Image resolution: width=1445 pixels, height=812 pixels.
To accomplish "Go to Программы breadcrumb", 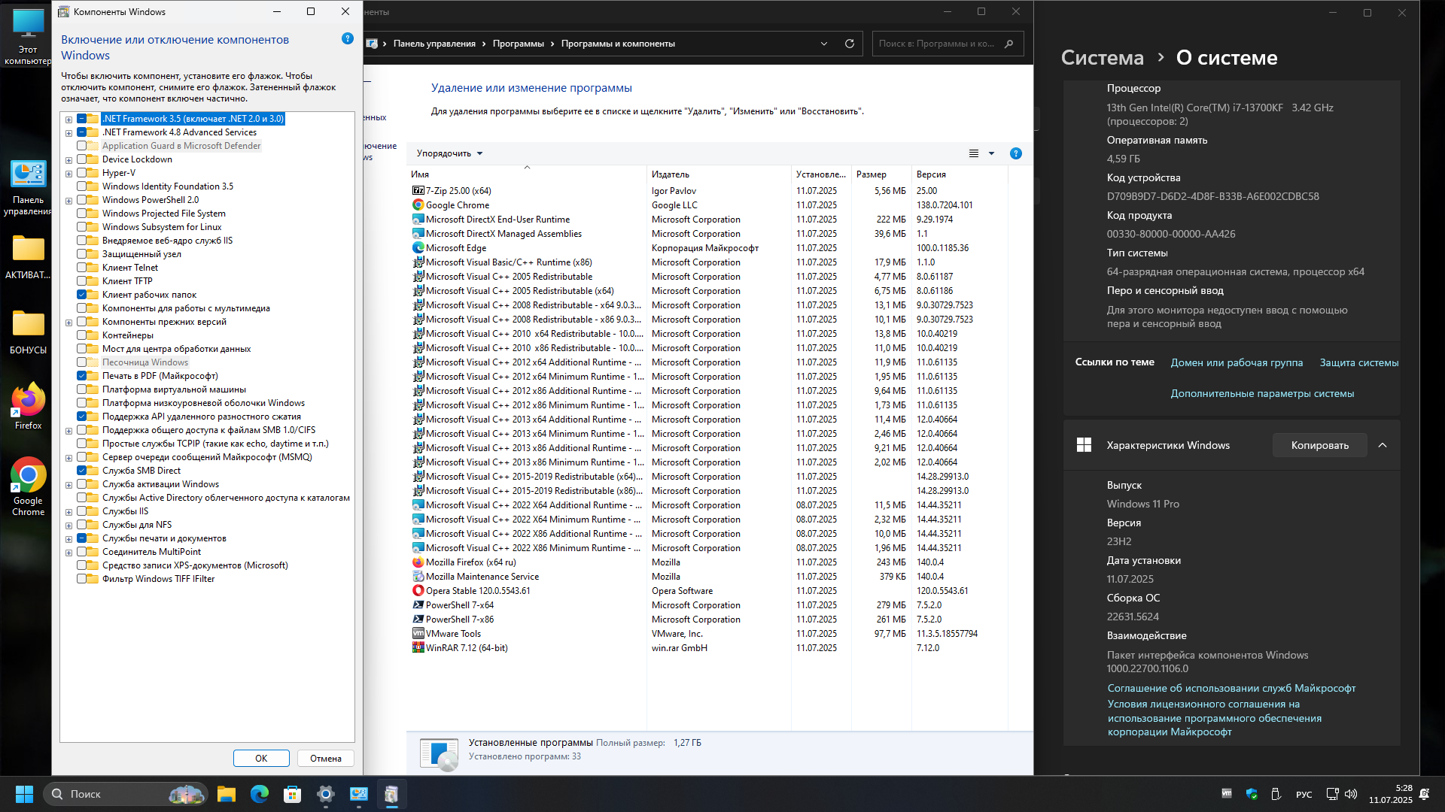I will pyautogui.click(x=518, y=44).
